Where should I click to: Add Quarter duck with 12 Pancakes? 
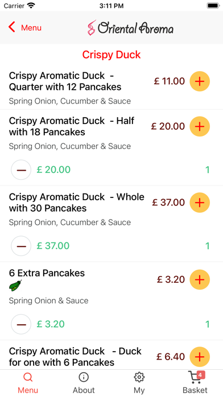pyautogui.click(x=200, y=81)
